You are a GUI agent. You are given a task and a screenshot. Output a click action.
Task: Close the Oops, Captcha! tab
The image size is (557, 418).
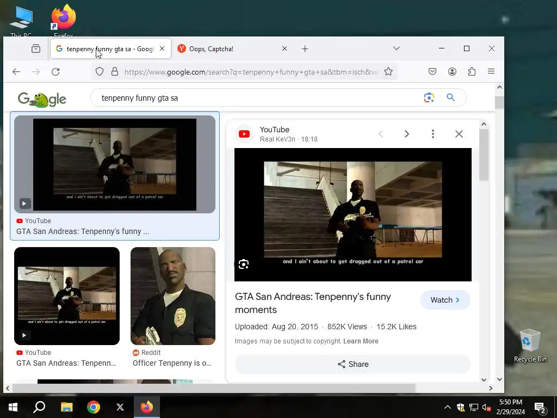coord(284,48)
